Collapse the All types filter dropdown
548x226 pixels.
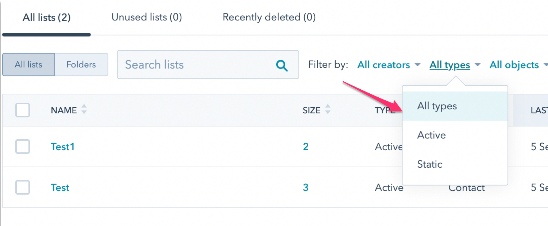click(x=455, y=65)
